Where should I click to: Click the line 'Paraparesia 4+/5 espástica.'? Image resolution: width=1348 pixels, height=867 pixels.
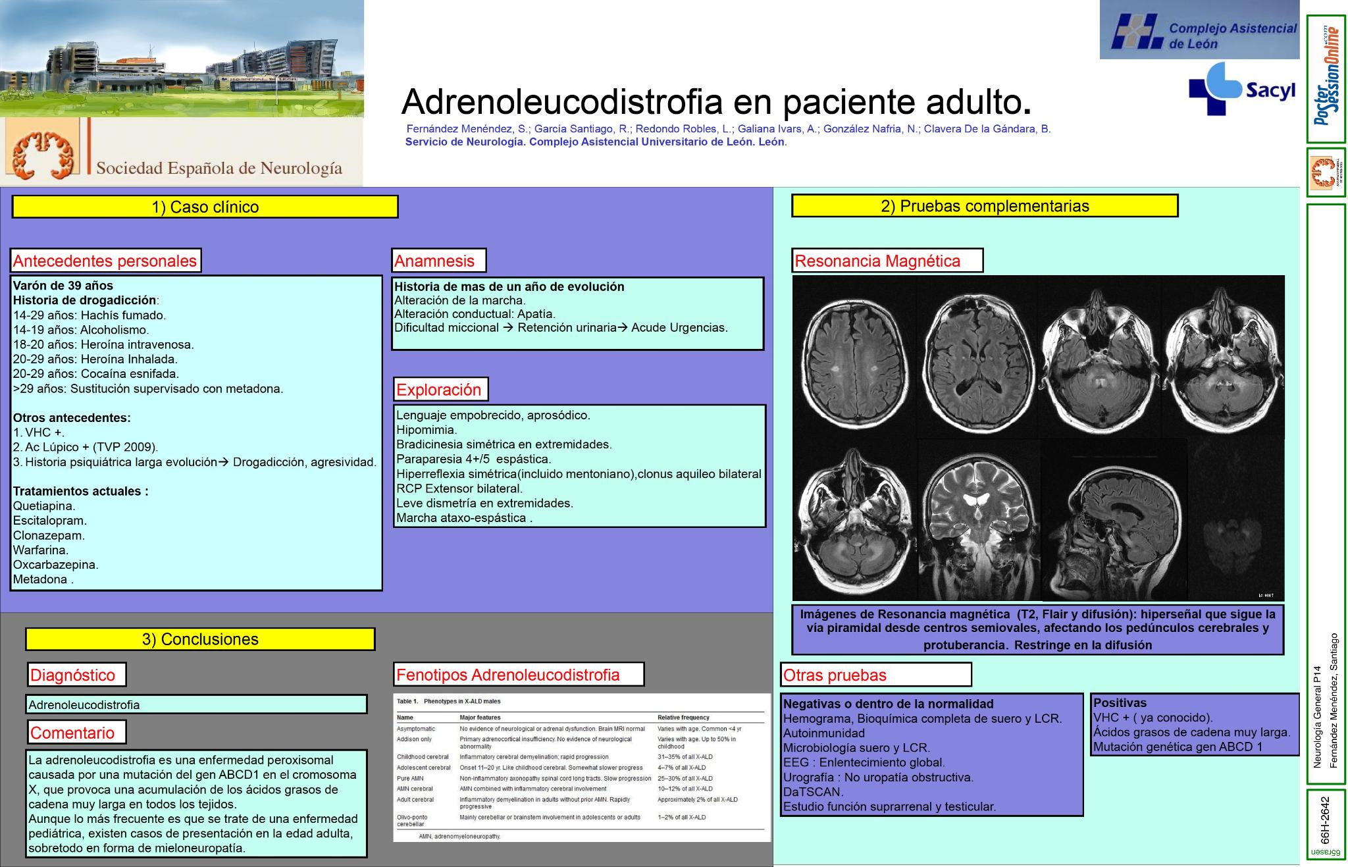coord(474,460)
